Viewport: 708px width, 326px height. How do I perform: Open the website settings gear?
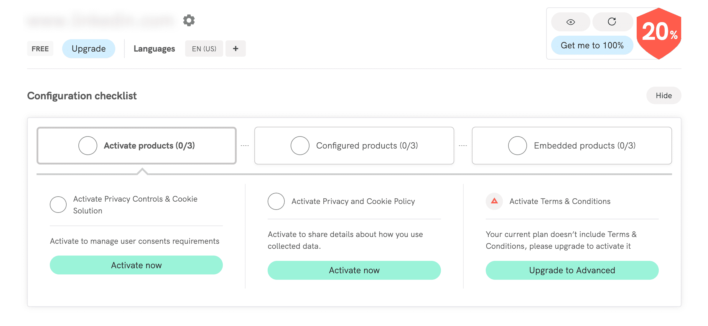(189, 20)
